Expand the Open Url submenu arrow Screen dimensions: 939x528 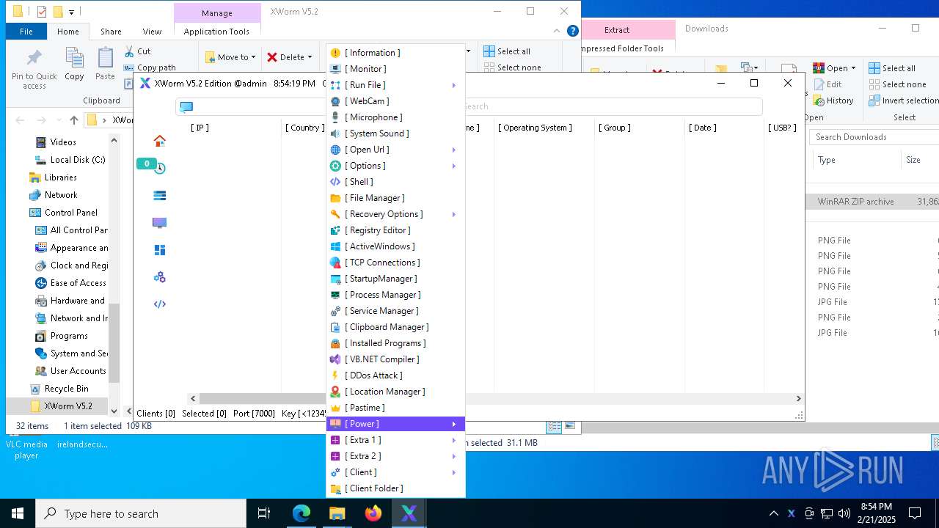tap(453, 150)
